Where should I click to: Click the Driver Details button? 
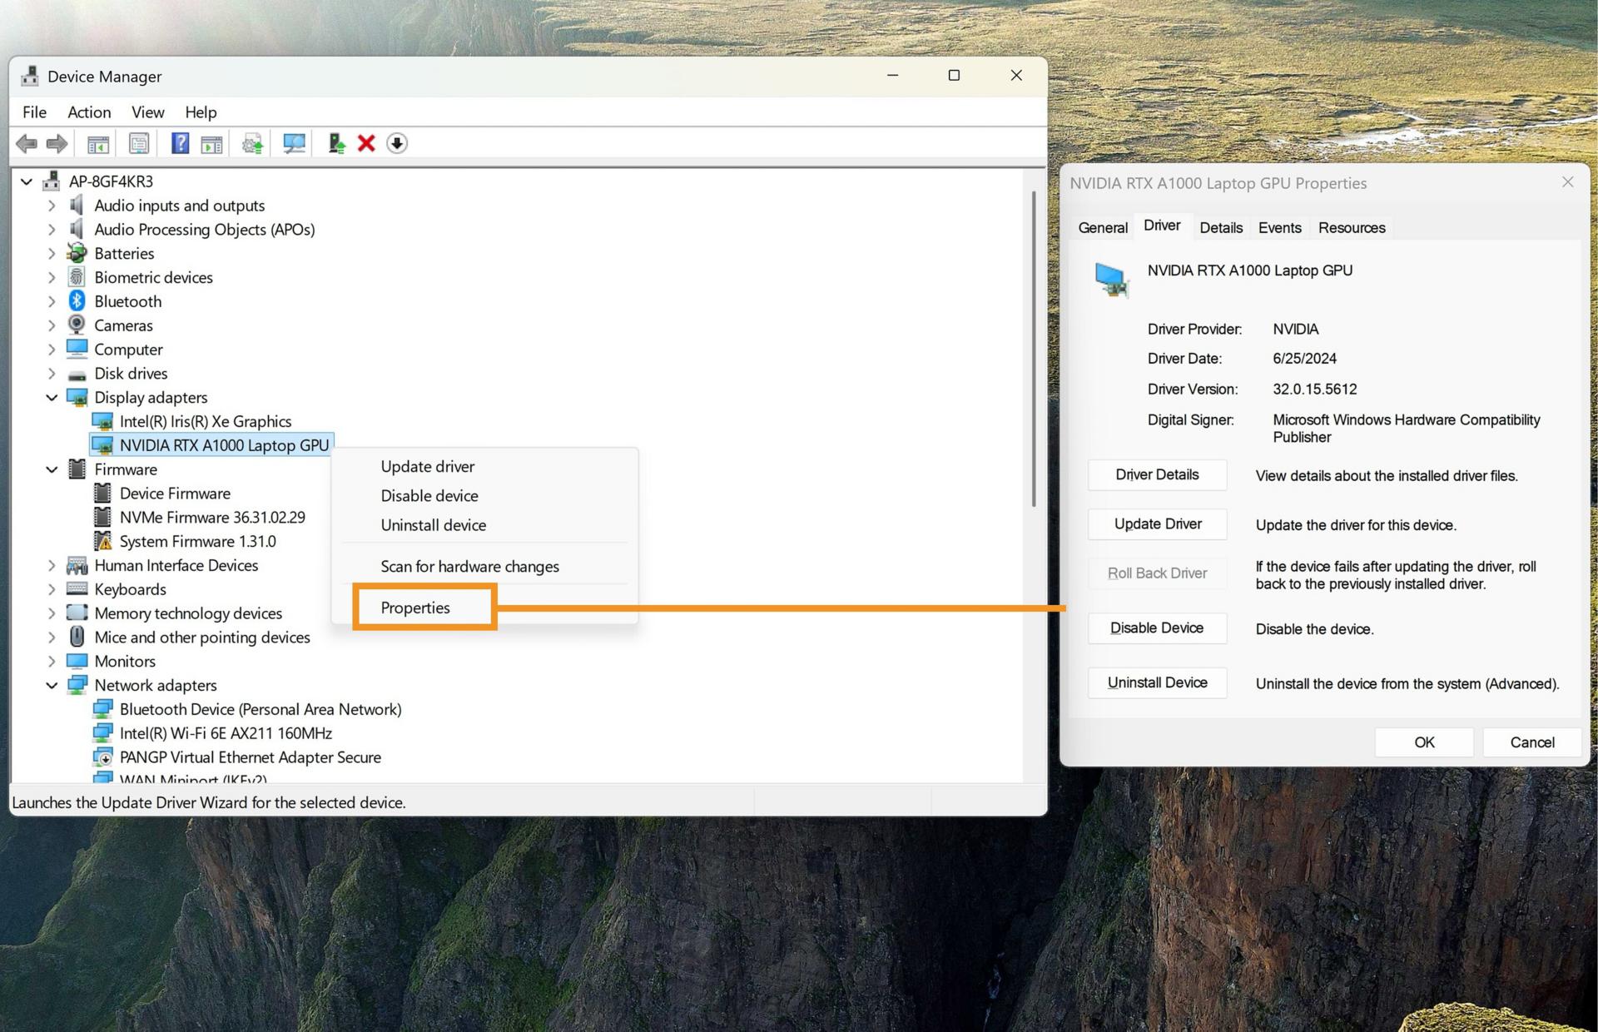[x=1156, y=474]
